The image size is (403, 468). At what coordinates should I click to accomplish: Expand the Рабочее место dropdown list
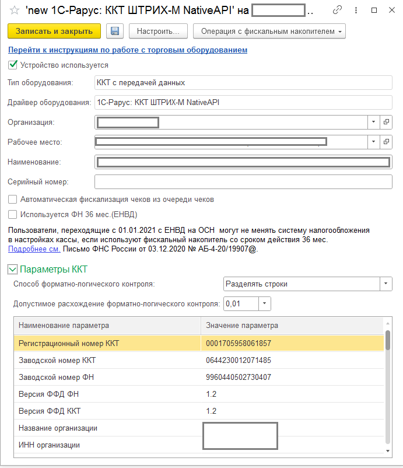click(x=373, y=142)
